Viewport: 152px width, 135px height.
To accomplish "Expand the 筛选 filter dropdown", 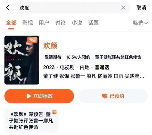I will pos(140,23).
